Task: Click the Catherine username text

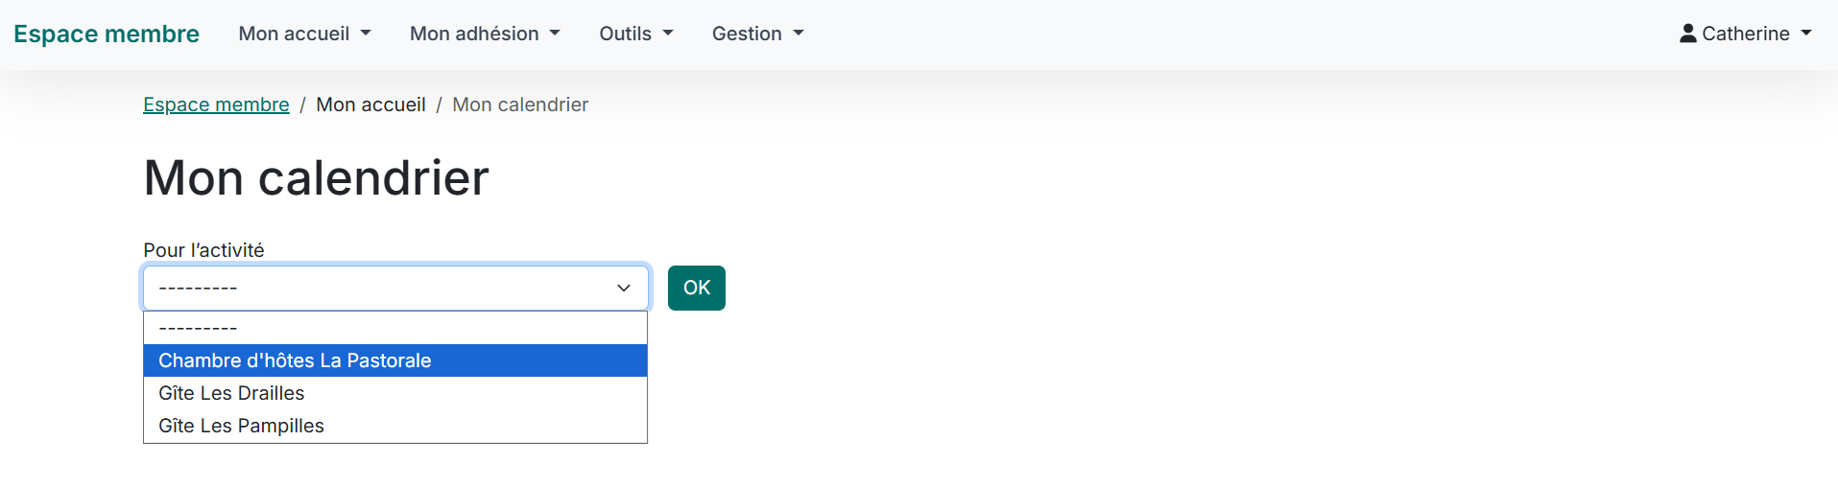Action: tap(1745, 34)
